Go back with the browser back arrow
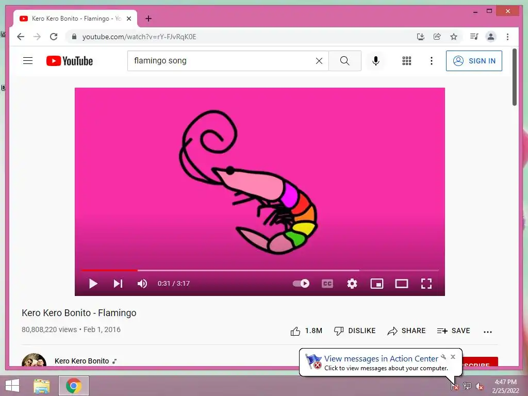 tap(21, 37)
